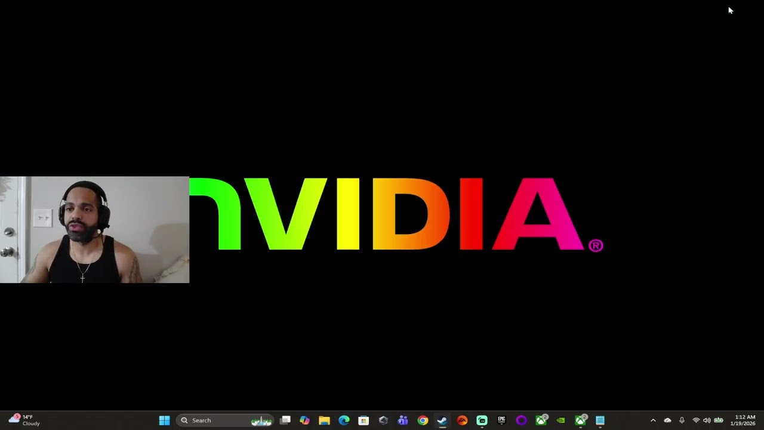
Task: Open Task View from the taskbar
Action: point(285,420)
